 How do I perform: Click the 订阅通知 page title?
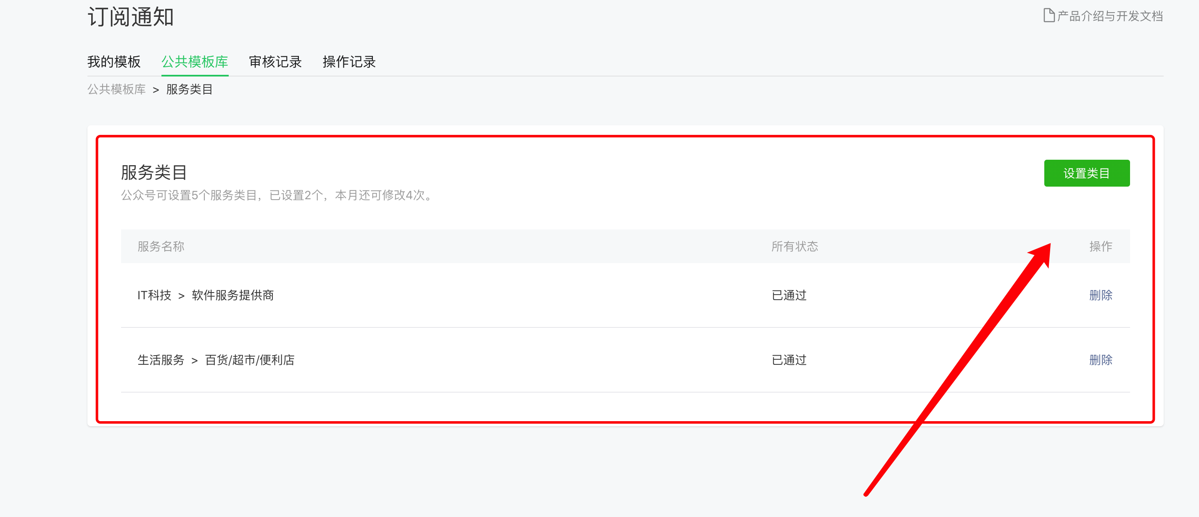click(131, 17)
